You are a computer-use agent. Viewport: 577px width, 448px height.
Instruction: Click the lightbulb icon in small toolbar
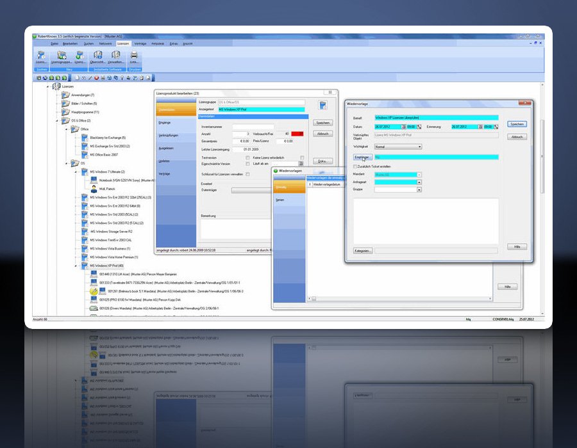(x=122, y=78)
